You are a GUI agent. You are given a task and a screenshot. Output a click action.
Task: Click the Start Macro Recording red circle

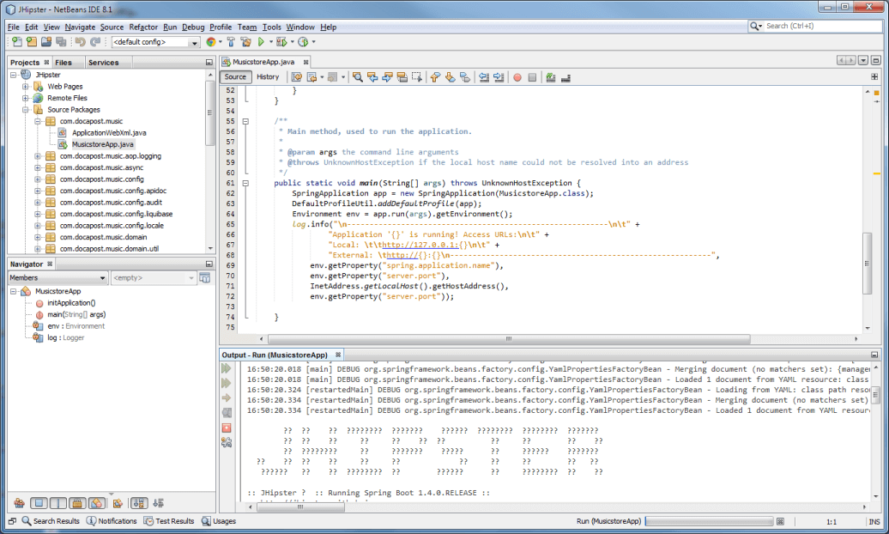coord(517,77)
